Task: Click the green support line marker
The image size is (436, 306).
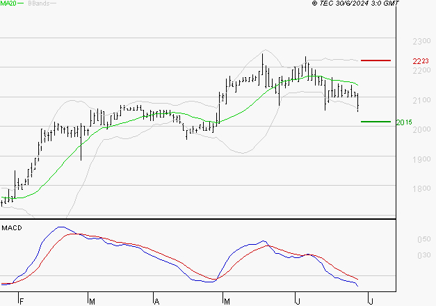Action: [x=376, y=122]
